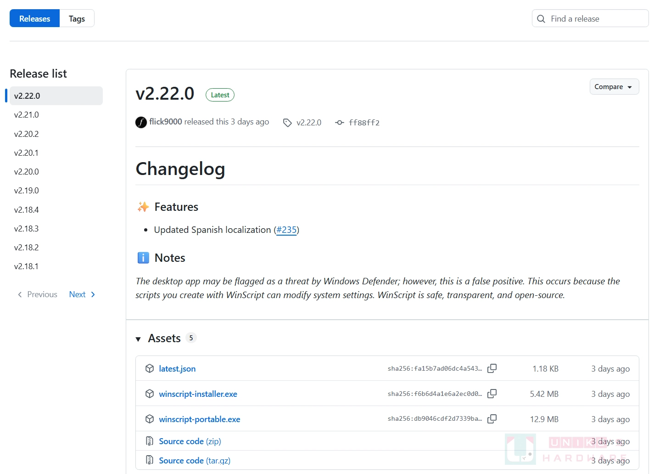Select v2.18.4 in the release list

pos(27,209)
